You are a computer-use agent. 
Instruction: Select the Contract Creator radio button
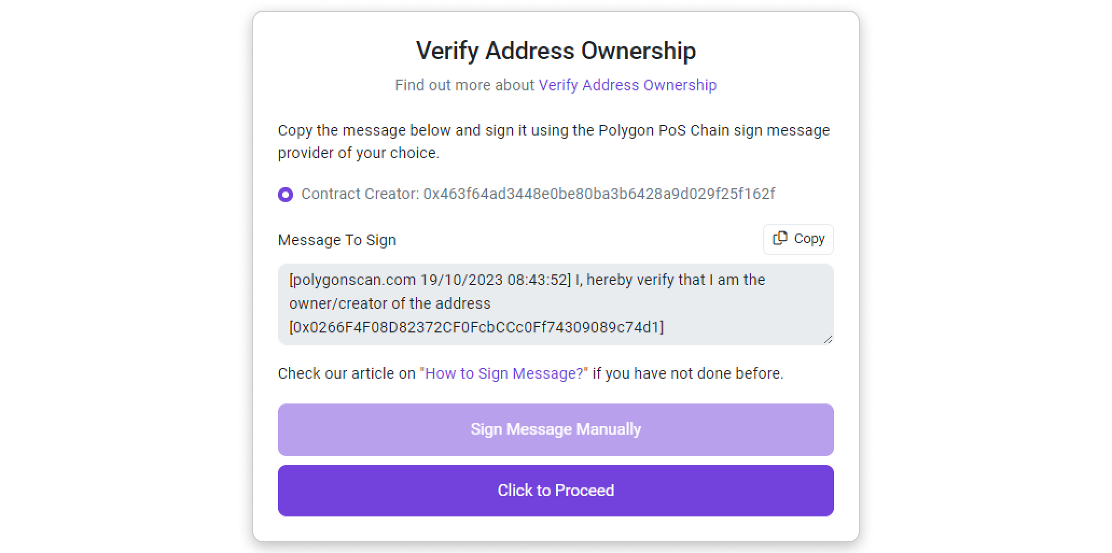point(286,194)
